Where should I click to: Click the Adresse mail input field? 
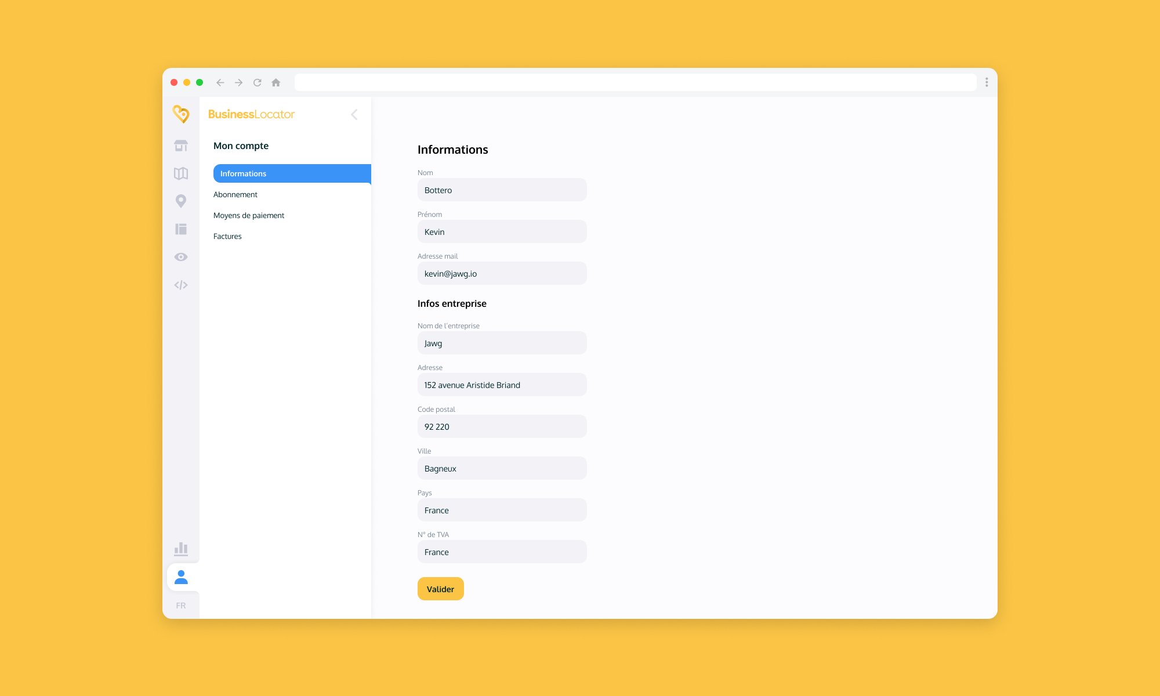[501, 273]
